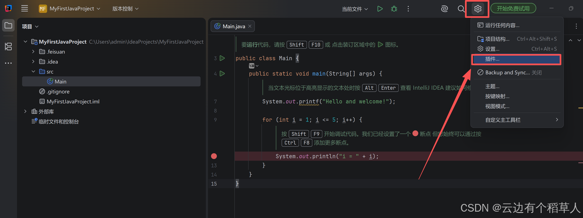Click the inlay hint dropdown above main method
The width and height of the screenshot is (583, 218).
(254, 66)
